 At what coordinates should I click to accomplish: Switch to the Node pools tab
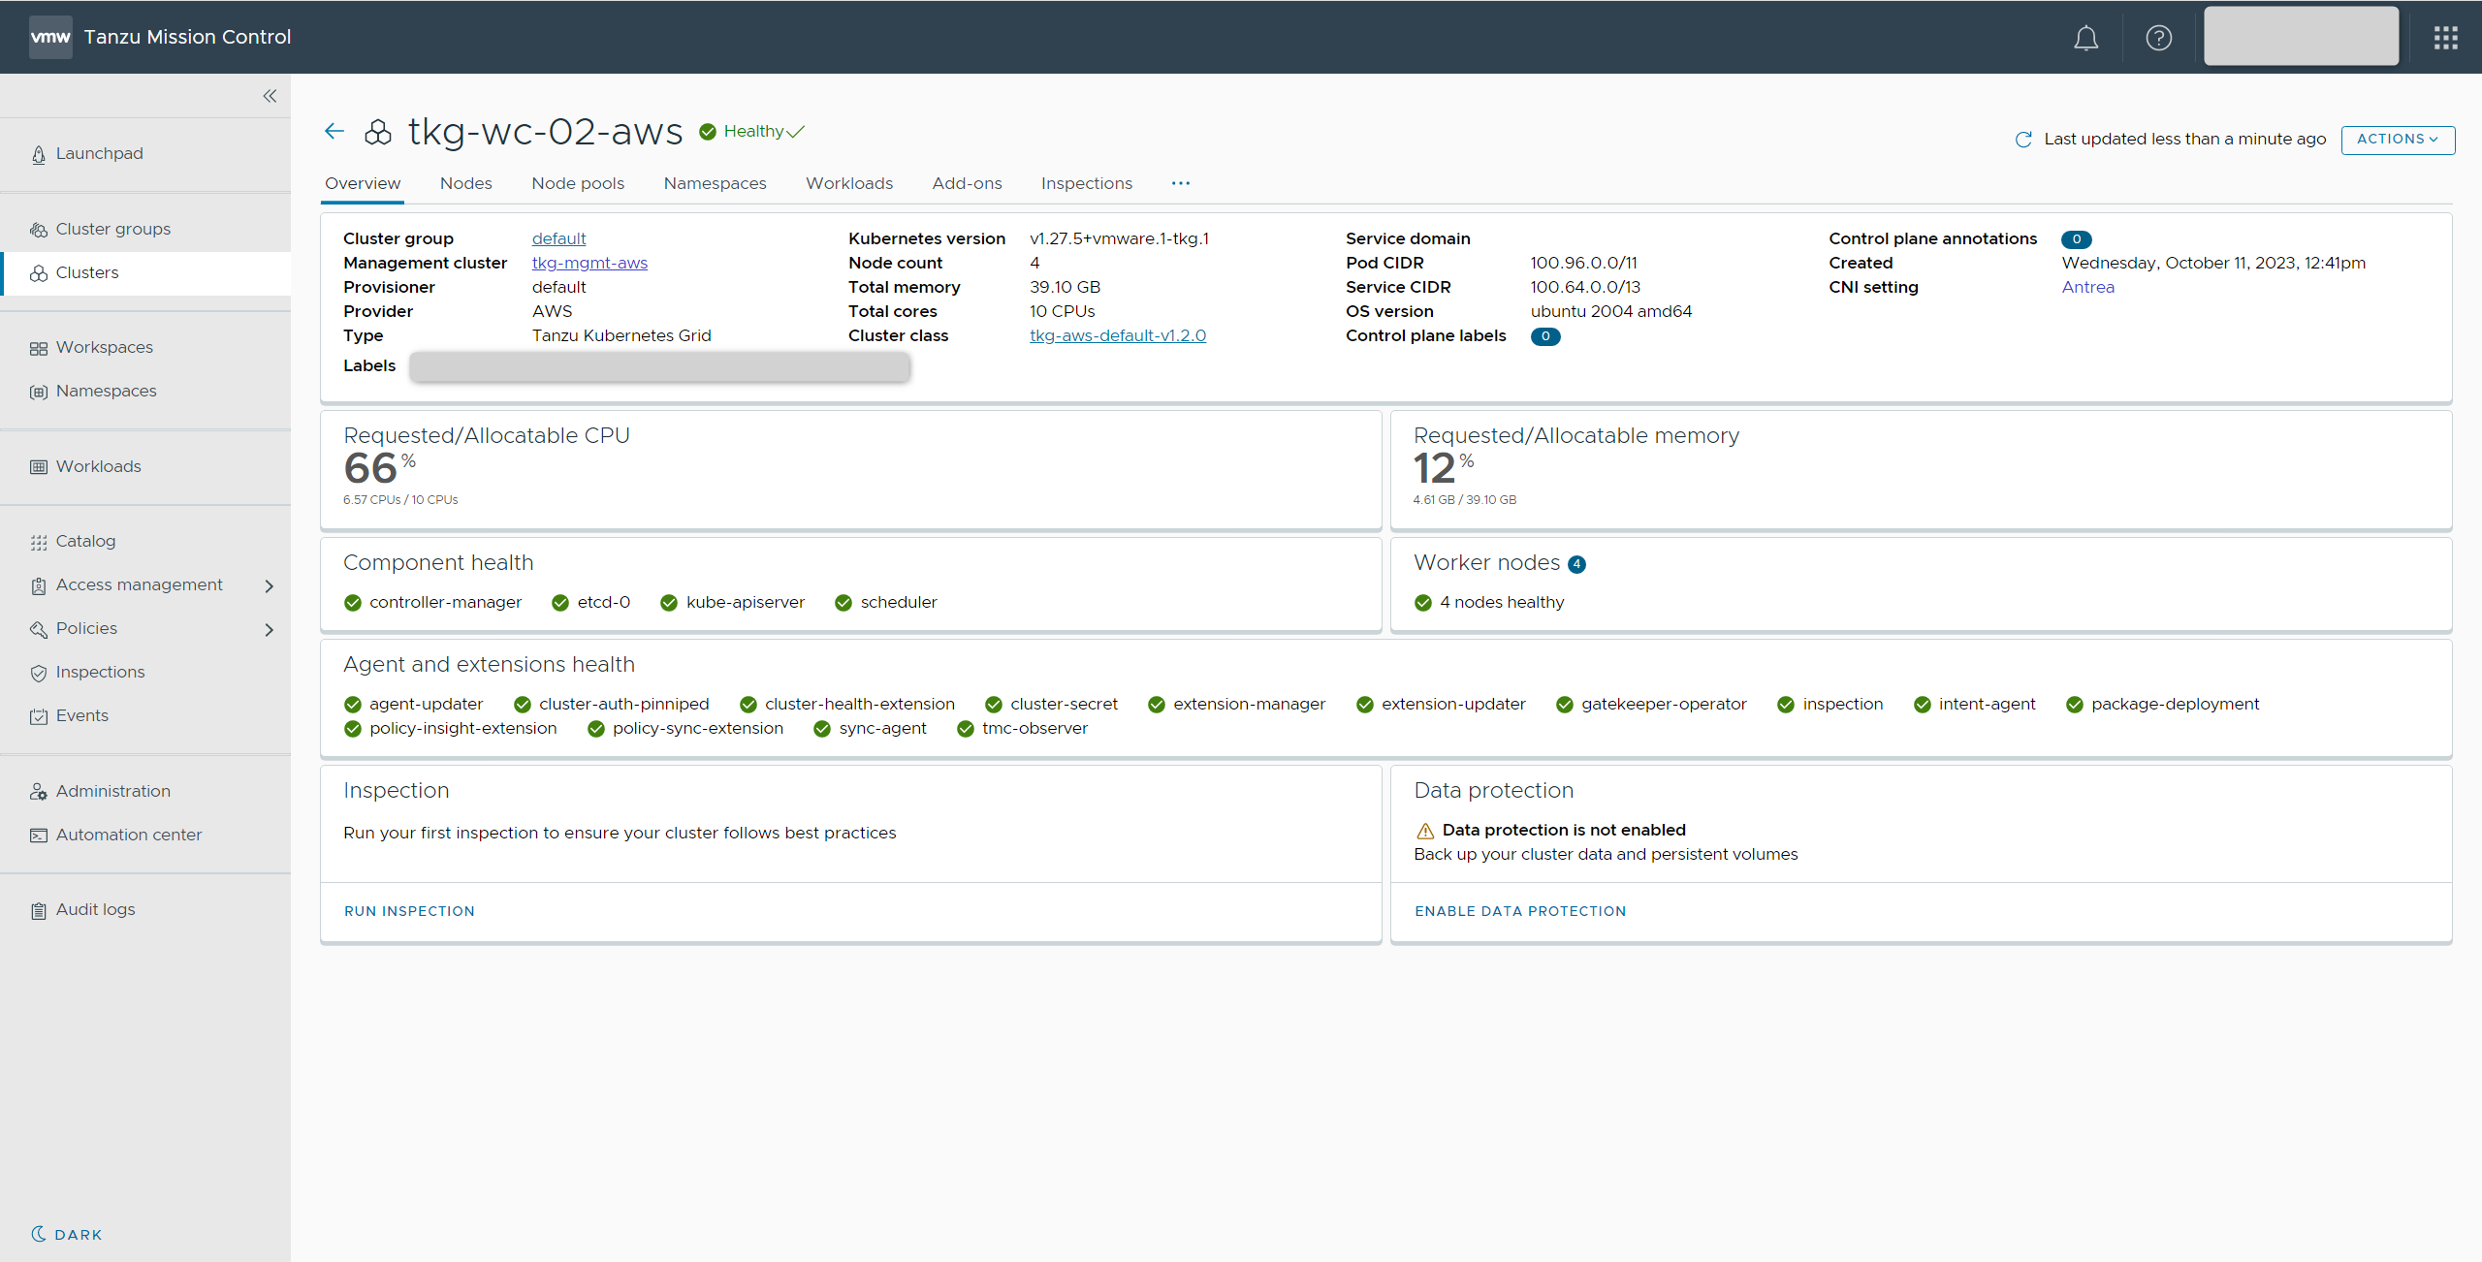[x=577, y=183]
